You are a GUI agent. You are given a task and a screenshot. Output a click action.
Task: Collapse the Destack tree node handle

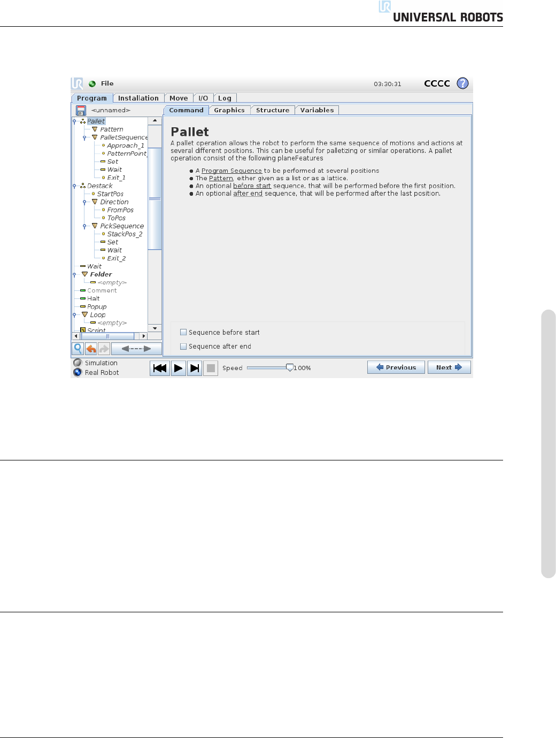pyautogui.click(x=74, y=186)
